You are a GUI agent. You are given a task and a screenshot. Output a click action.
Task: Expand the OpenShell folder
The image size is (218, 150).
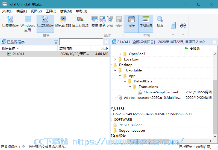coord(120,54)
